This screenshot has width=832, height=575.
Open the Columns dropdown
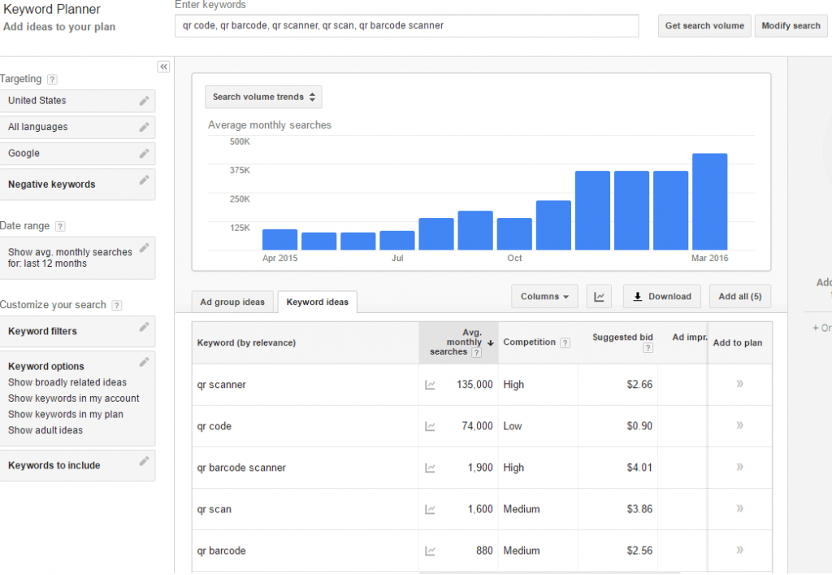click(x=544, y=296)
